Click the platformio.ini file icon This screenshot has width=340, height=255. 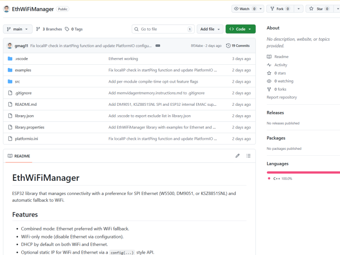(x=10, y=139)
